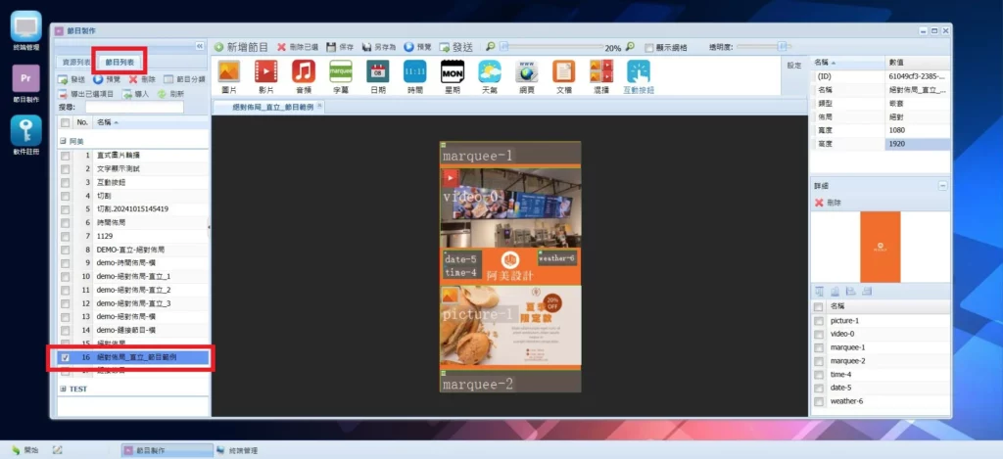The image size is (1003, 459).
Task: Open 軟件註冊 key icon on desktop
Action: [x=24, y=131]
